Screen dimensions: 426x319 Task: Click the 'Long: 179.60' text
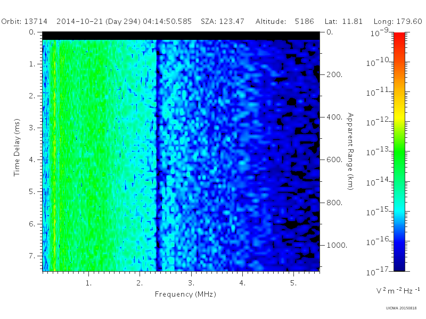[398, 21]
